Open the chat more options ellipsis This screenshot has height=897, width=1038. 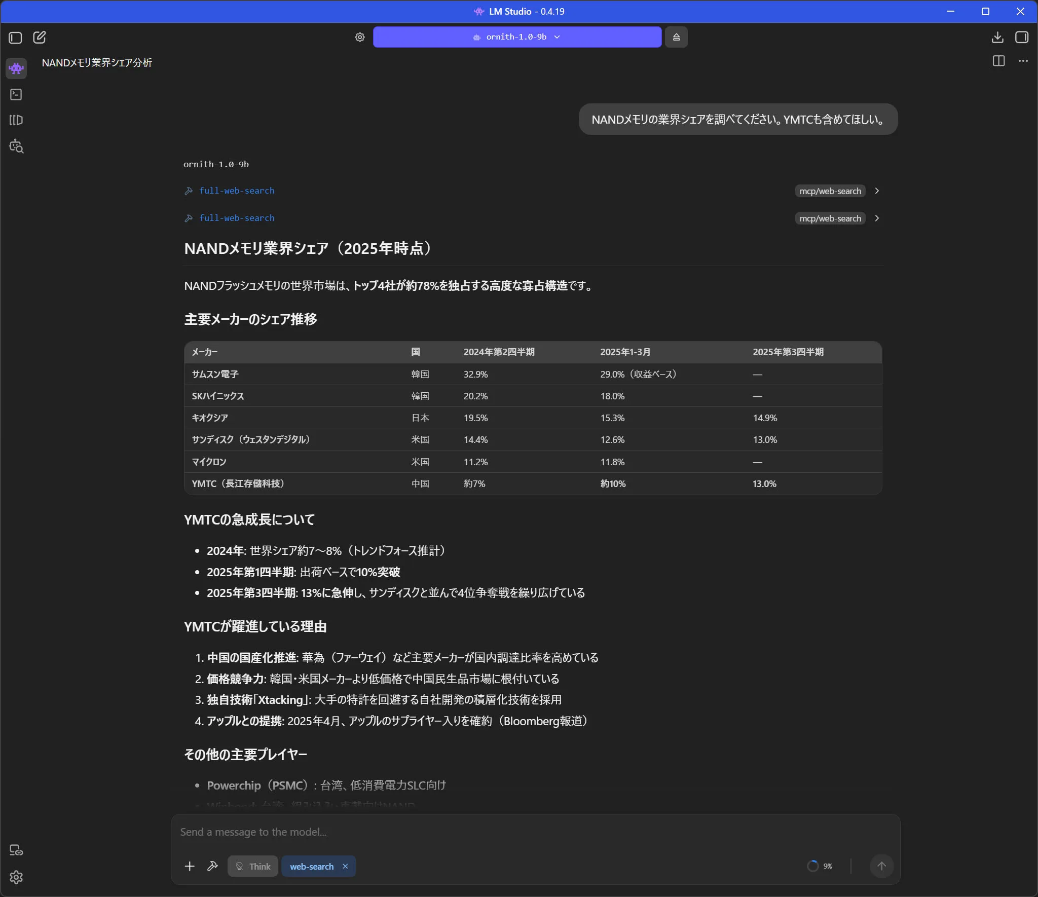[x=1023, y=61]
